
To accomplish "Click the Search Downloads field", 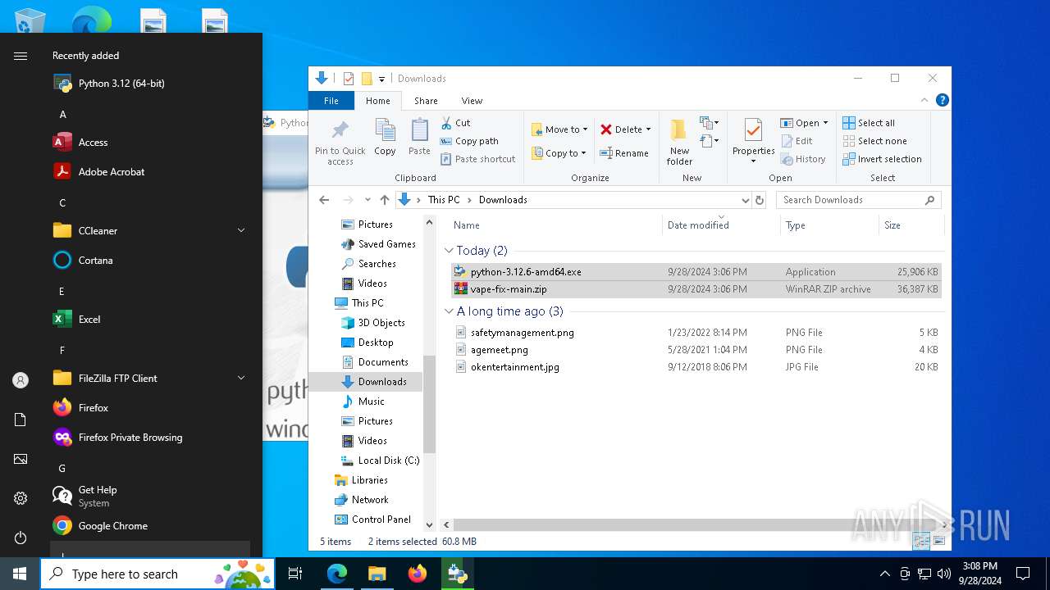I will (x=858, y=200).
